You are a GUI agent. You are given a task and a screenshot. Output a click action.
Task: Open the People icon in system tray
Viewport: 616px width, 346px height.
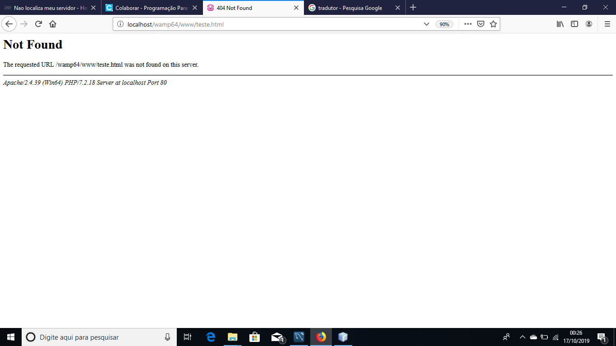pyautogui.click(x=507, y=337)
